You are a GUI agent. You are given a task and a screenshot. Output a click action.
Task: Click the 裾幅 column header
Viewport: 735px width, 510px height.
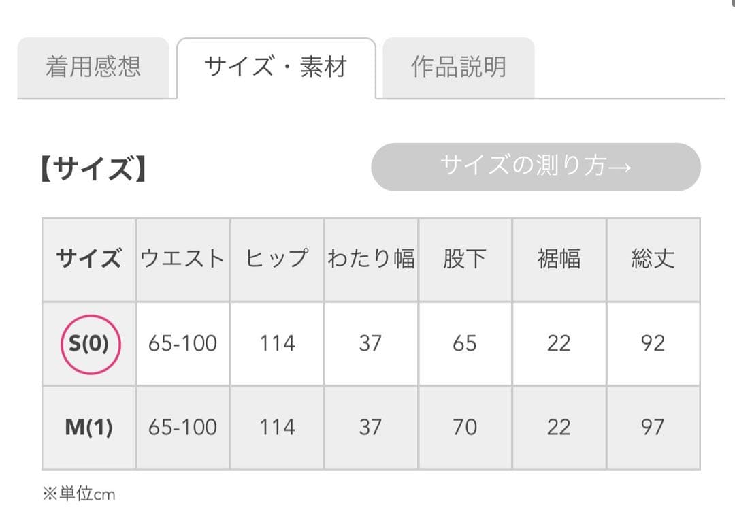point(559,259)
